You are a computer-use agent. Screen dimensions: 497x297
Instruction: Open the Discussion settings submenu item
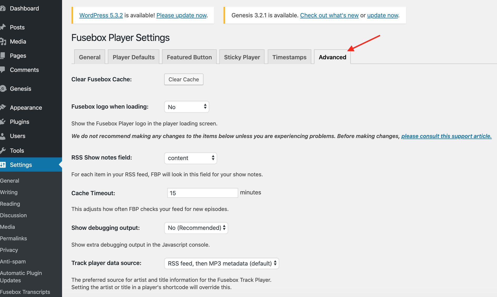[x=13, y=215]
